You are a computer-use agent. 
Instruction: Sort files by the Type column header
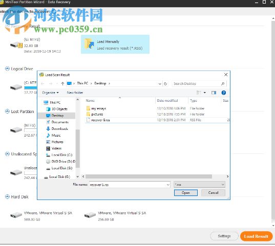pyautogui.click(x=194, y=101)
